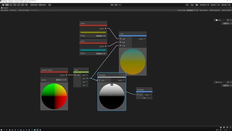Open Mode dropdown of teal Color node
Viewport: 232px width, 131px height.
coord(101,53)
